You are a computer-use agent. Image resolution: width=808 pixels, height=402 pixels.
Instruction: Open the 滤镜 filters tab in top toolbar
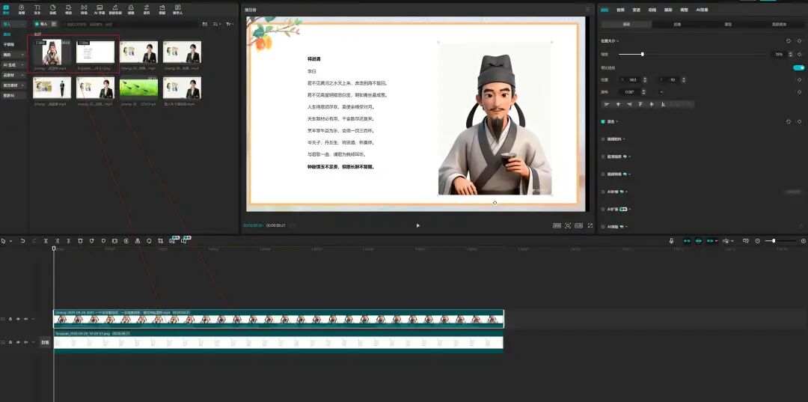coord(131,9)
